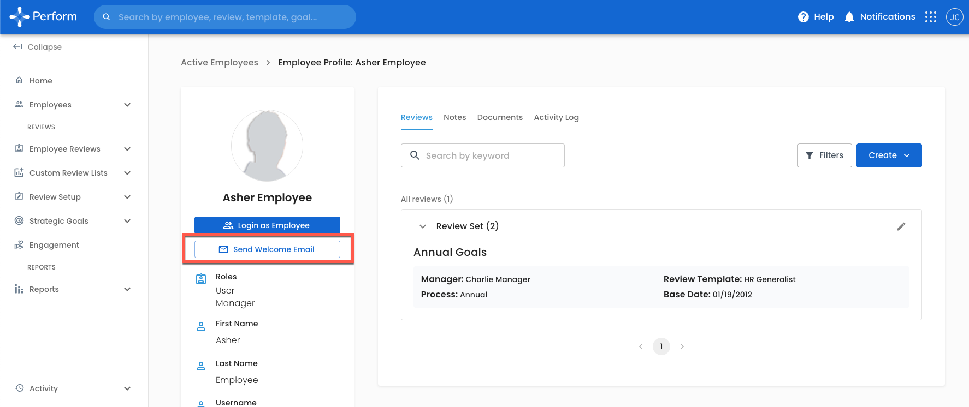The image size is (969, 407).
Task: Switch to the Notes tab
Action: point(455,117)
